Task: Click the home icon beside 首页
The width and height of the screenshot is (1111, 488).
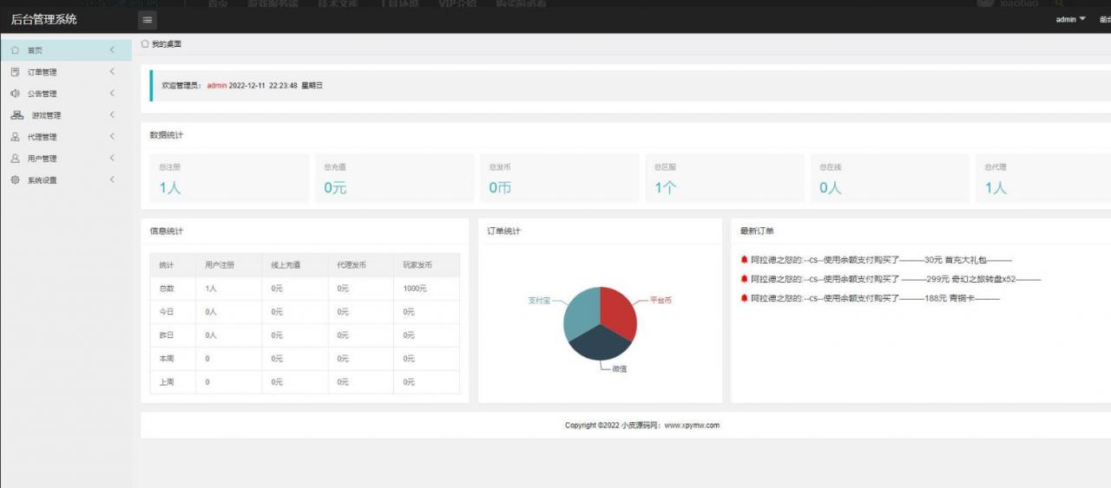Action: [x=15, y=50]
